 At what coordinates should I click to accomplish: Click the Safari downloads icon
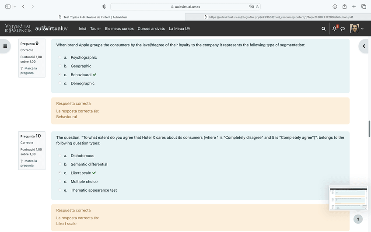(x=335, y=7)
